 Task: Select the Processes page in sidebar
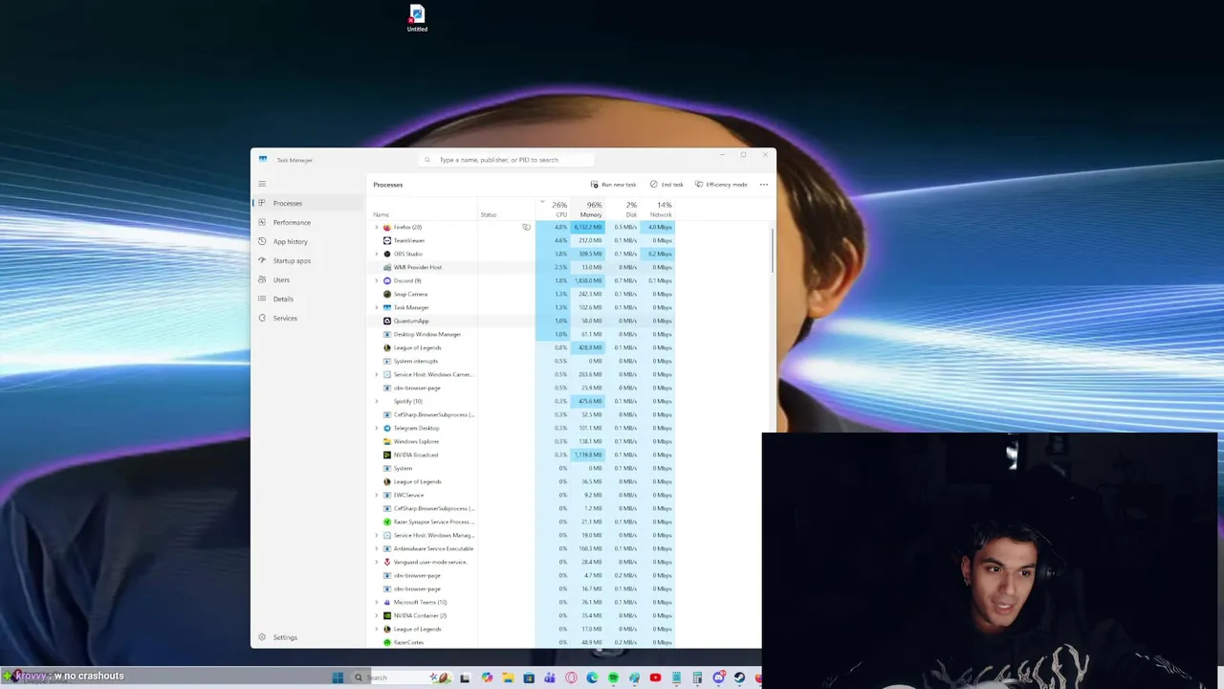coord(308,203)
